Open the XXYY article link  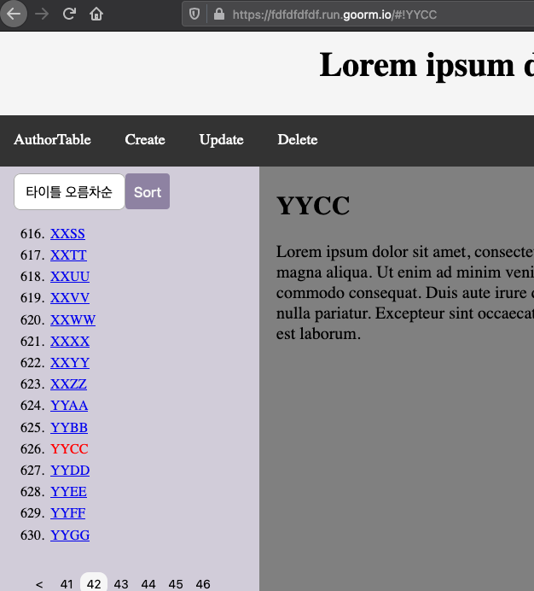click(70, 363)
